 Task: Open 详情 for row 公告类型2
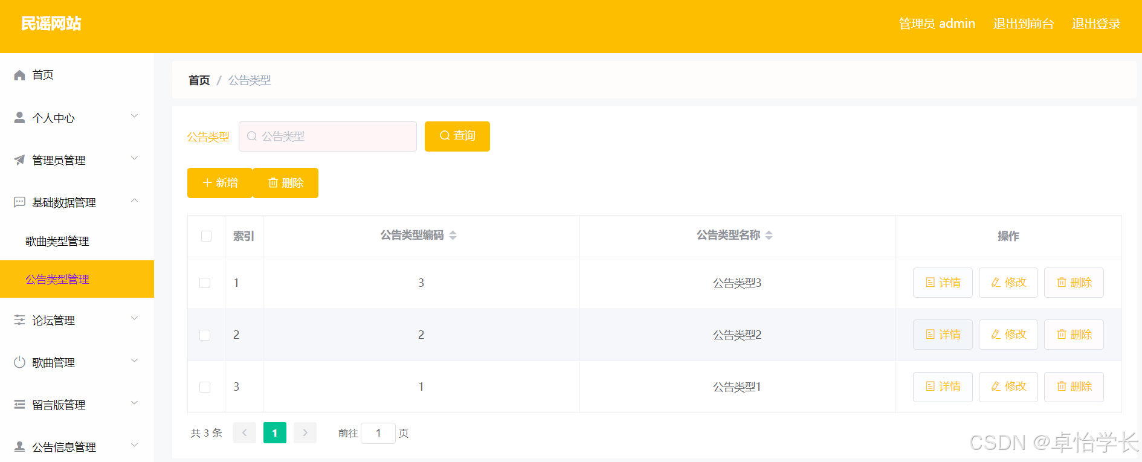943,335
